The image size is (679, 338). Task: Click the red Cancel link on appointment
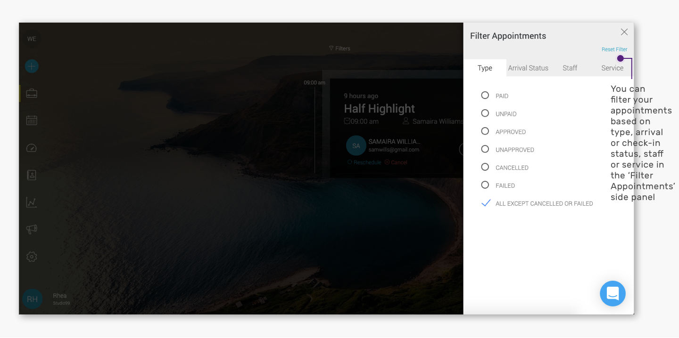click(x=396, y=162)
